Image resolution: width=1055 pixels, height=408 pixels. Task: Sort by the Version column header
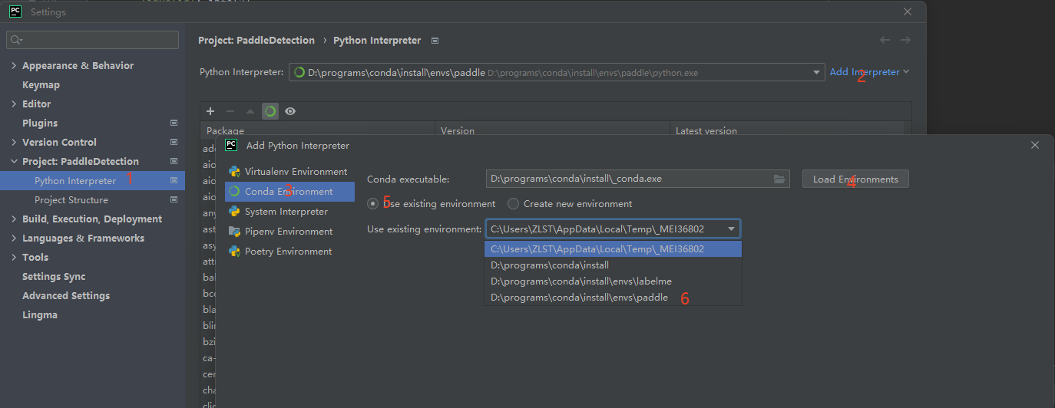pos(553,130)
